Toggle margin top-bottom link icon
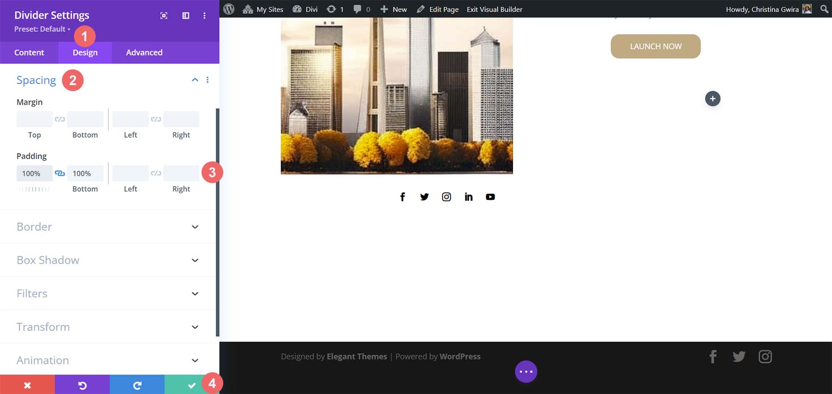Image resolution: width=832 pixels, height=394 pixels. (60, 119)
